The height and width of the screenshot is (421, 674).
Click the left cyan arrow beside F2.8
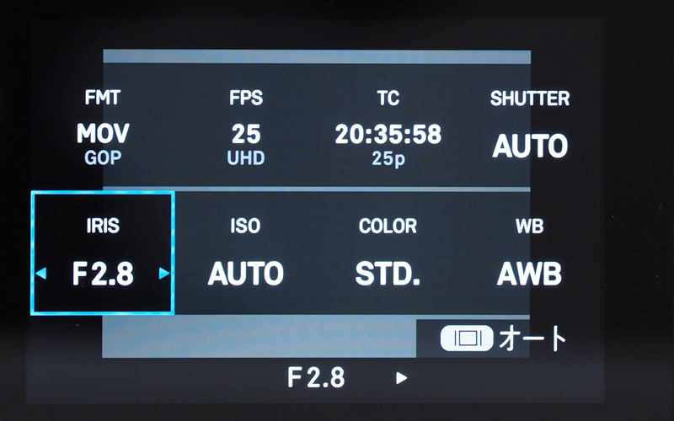pyautogui.click(x=41, y=273)
